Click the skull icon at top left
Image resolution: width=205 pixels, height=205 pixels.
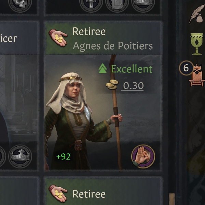tap(20, 4)
